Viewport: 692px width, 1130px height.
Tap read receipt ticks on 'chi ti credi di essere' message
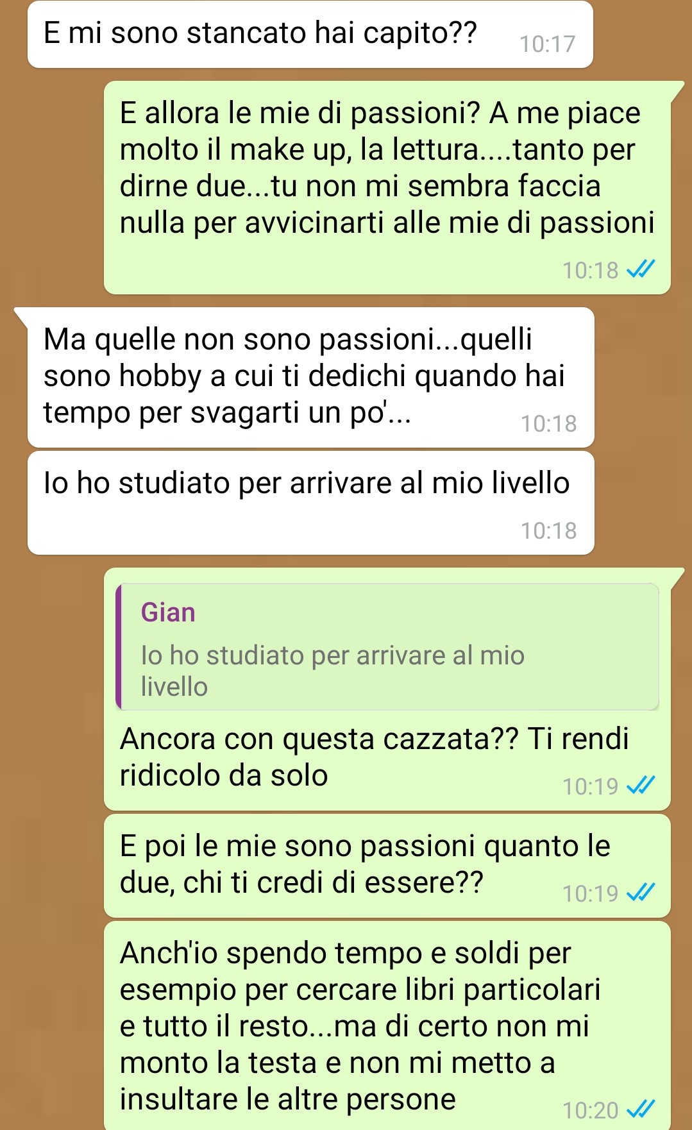(640, 892)
